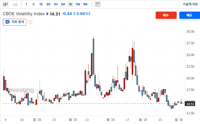200x124 pixels.
Task: Click the 4 date axis label
Action: 5,120
